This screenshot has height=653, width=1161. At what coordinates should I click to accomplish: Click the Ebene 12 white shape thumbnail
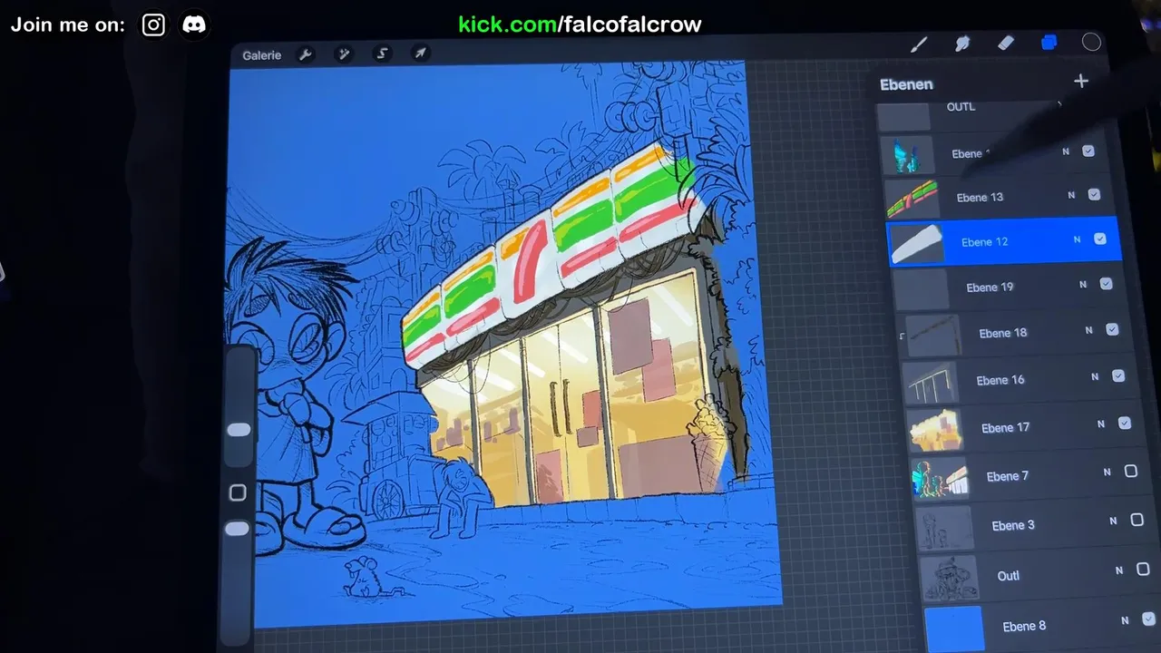click(918, 244)
